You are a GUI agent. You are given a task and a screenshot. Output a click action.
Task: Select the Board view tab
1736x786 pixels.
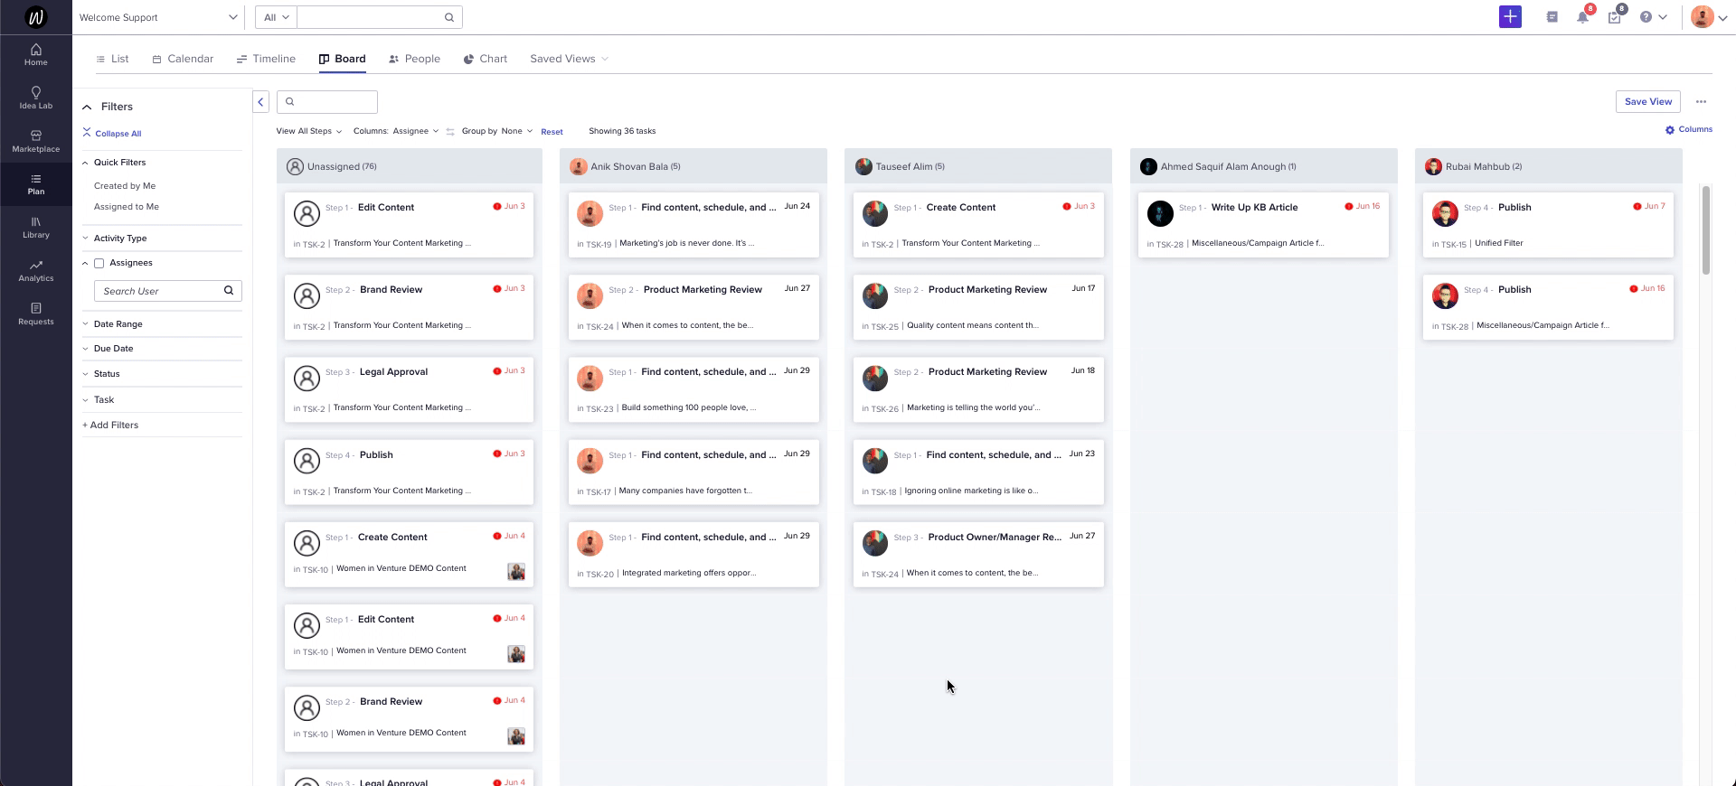[x=343, y=59]
